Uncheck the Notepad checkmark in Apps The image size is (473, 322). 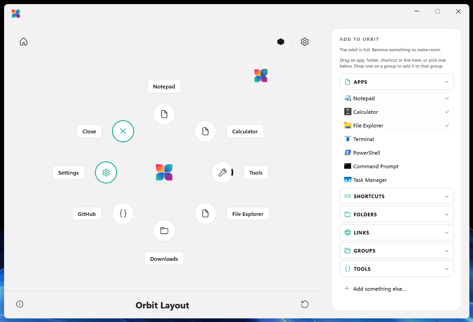coord(447,98)
